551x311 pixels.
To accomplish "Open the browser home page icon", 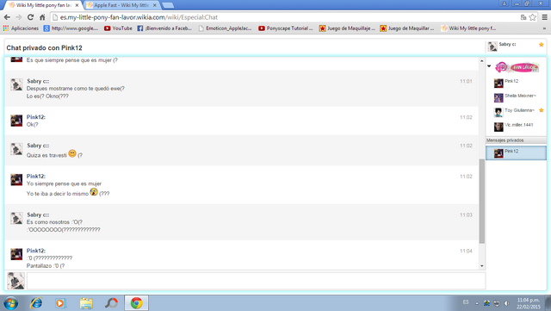I will pyautogui.click(x=42, y=17).
